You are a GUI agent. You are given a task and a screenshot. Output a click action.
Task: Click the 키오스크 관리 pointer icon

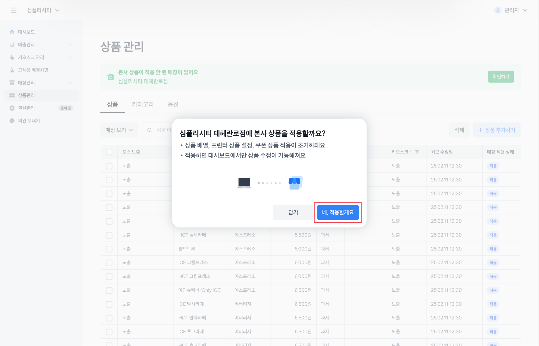(12, 57)
